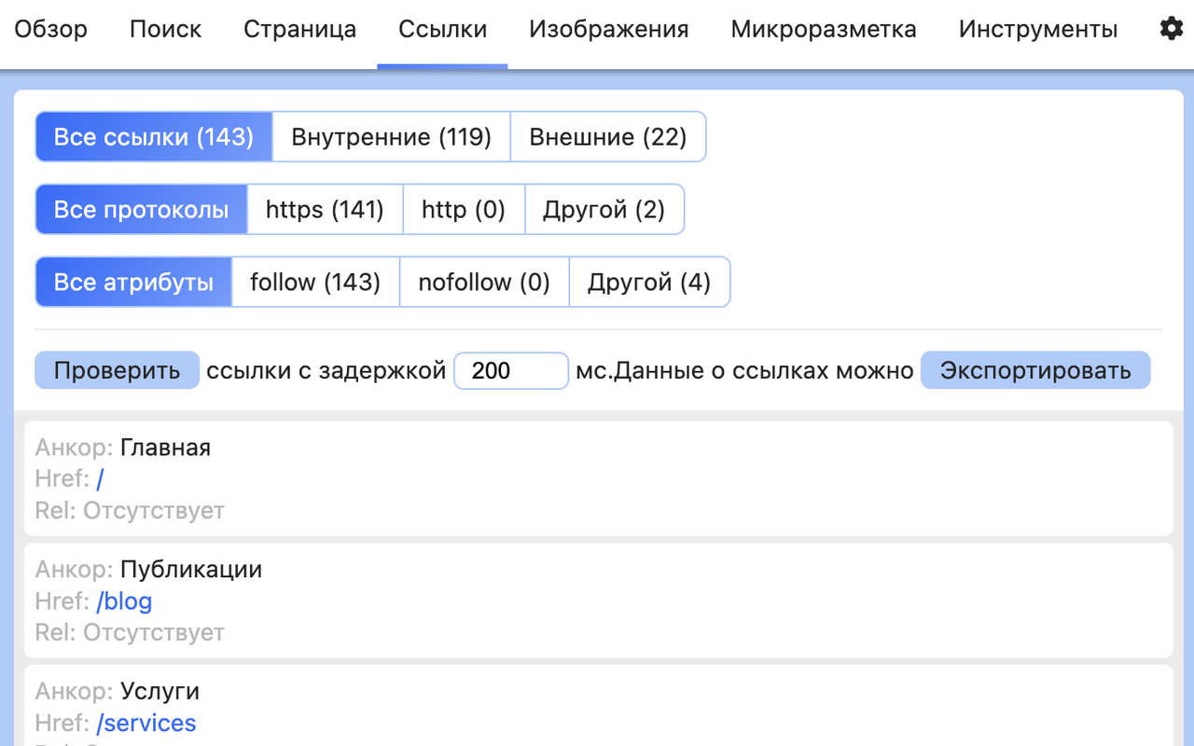Viewport: 1194px width, 746px height.
Task: Open the /blog href link
Action: point(124,601)
